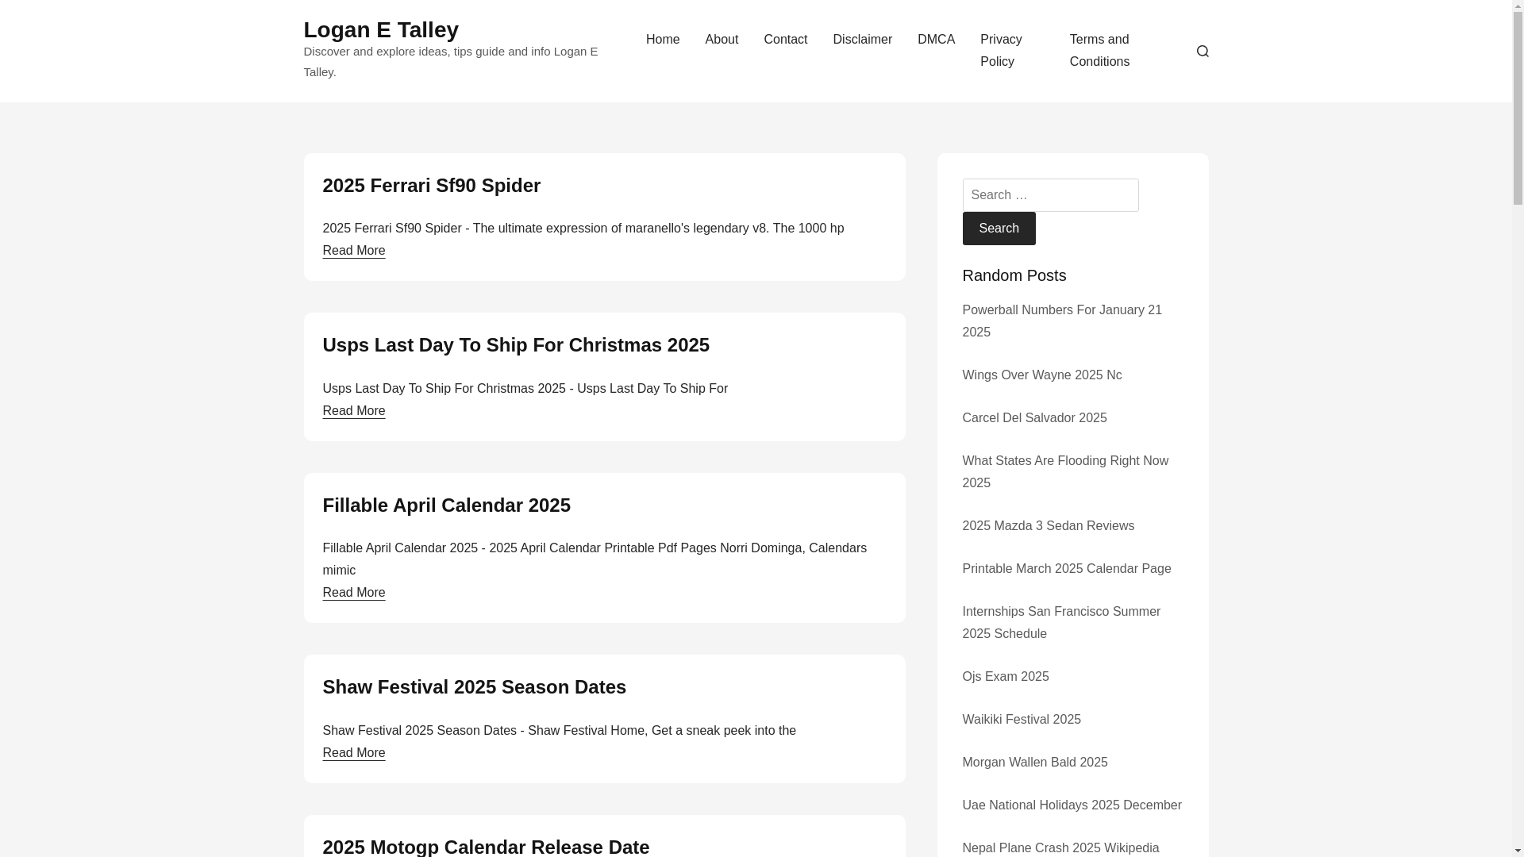The height and width of the screenshot is (857, 1524).
Task: Open Nepal Plane Crash 2025 Wikipedia link
Action: pos(1060,847)
